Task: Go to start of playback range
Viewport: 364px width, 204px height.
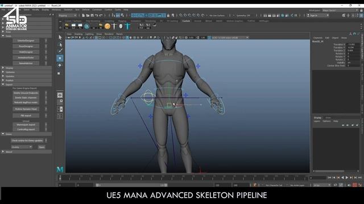Action: point(329,177)
